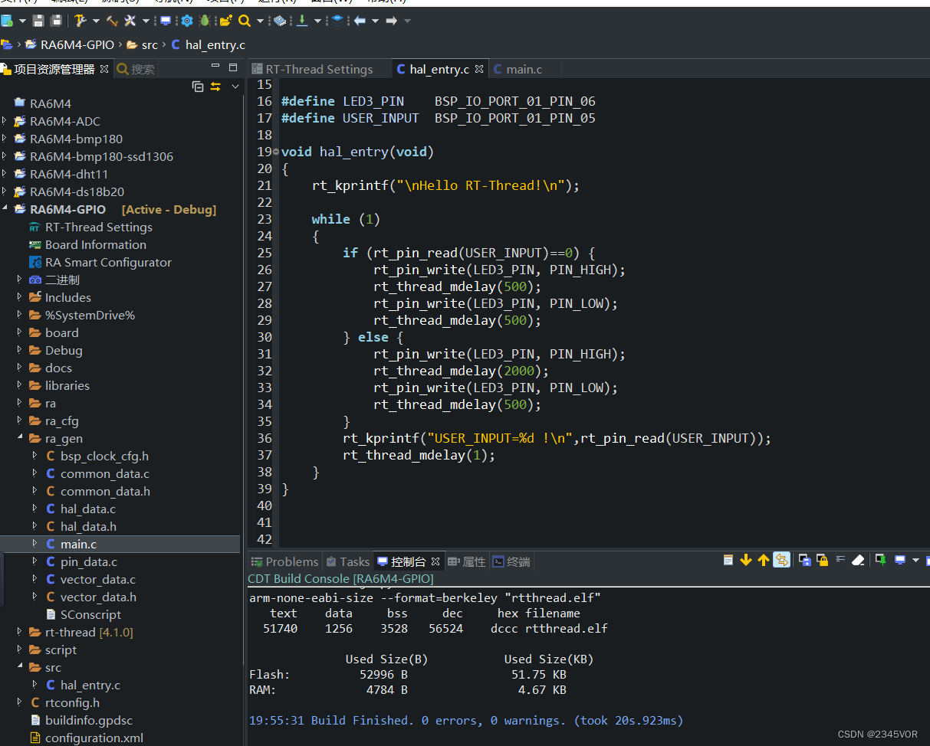The height and width of the screenshot is (746, 930).
Task: Clear the console with the eraser icon
Action: 858,561
